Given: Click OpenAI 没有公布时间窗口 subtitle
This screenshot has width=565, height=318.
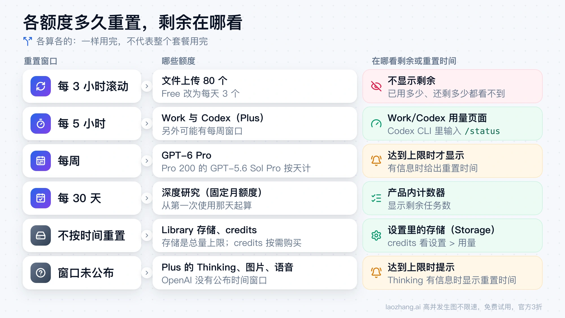Looking at the screenshot, I should pos(214,280).
